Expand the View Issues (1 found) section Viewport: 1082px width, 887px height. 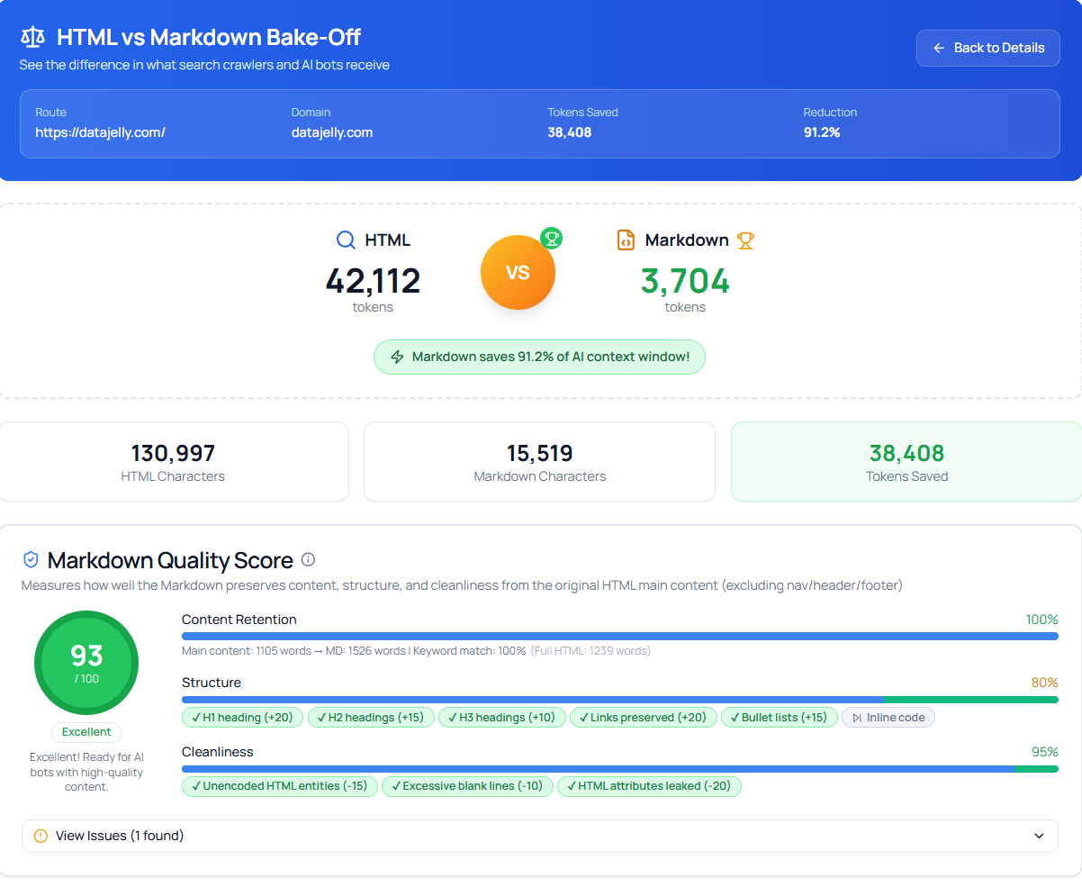(540, 836)
